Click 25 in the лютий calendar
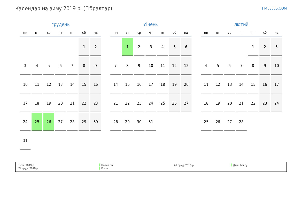Screen dimensions: 302x213 (206, 122)
